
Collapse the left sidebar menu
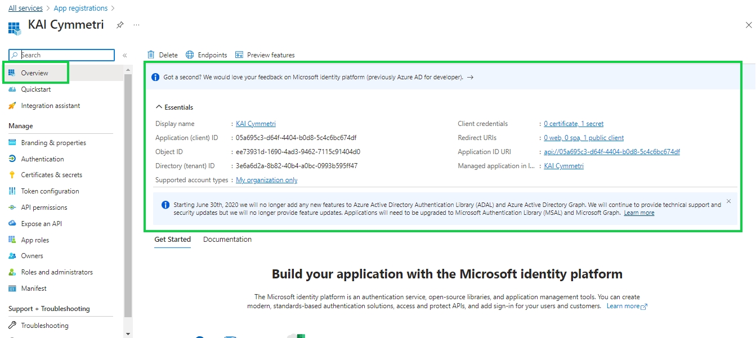click(x=125, y=55)
